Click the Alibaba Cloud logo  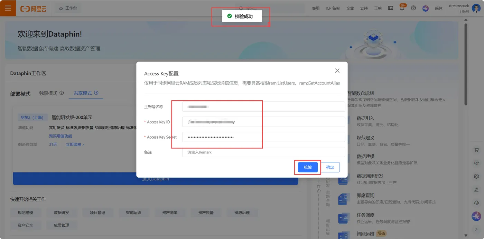[x=33, y=8]
